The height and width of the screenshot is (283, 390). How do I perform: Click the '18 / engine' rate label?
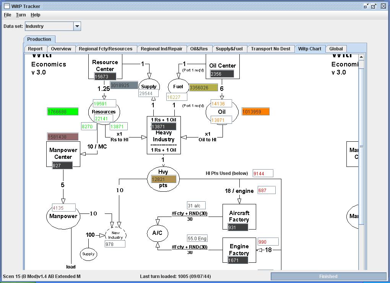click(x=239, y=191)
